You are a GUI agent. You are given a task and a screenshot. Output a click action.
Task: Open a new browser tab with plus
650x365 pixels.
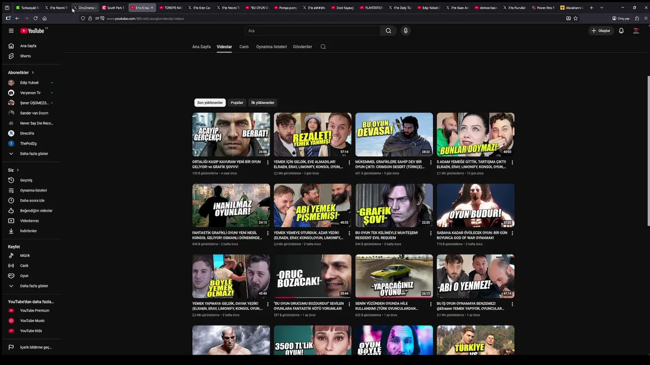591,8
